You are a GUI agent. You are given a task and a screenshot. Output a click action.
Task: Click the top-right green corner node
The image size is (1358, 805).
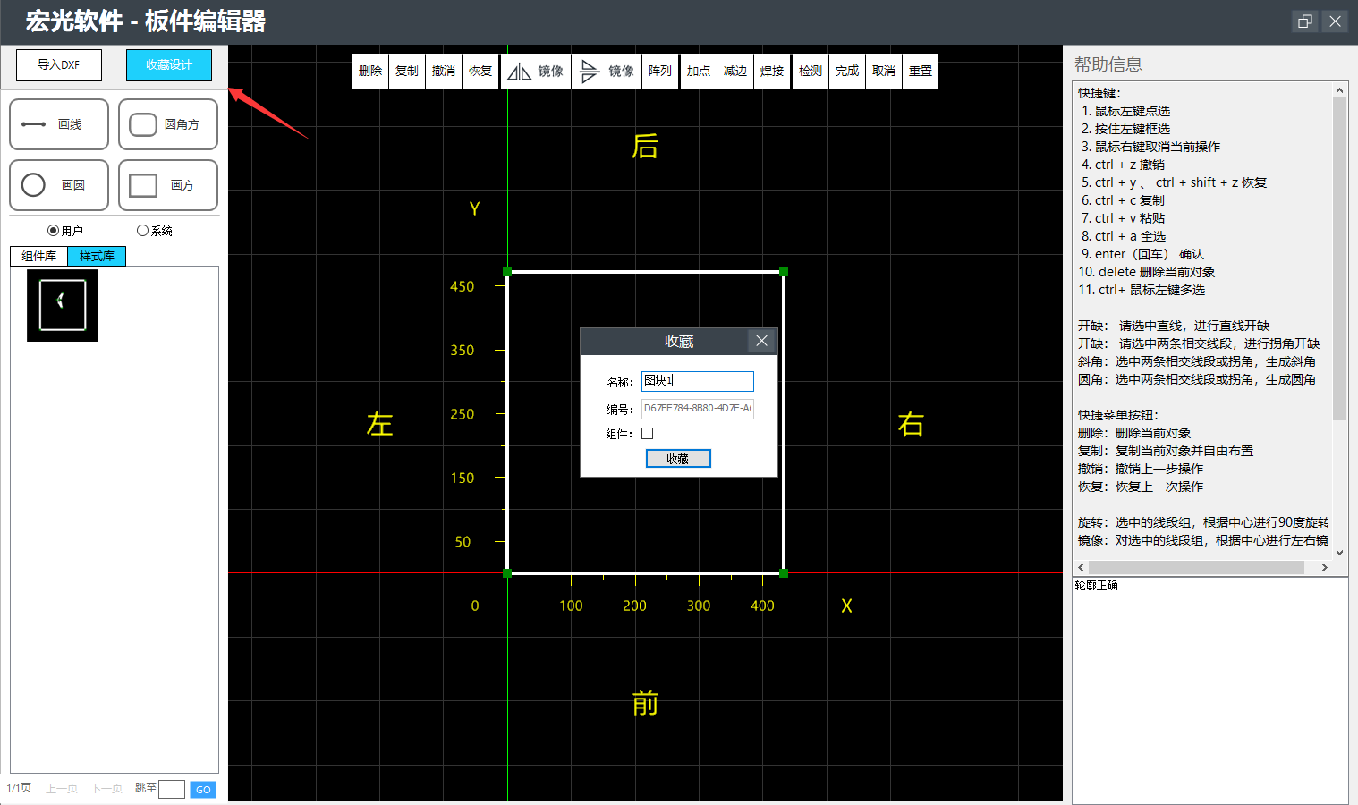coord(784,272)
